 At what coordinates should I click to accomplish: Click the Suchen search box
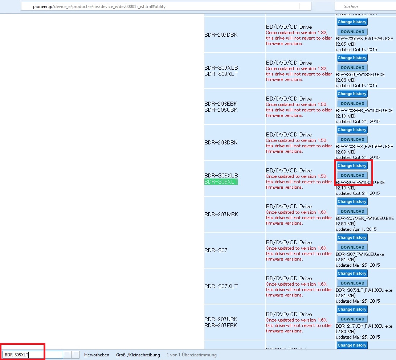tap(365, 6)
